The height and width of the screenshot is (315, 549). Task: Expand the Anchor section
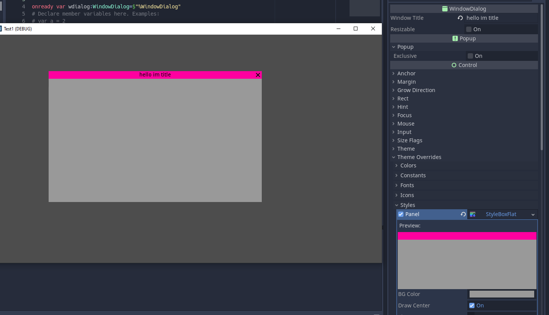point(406,73)
